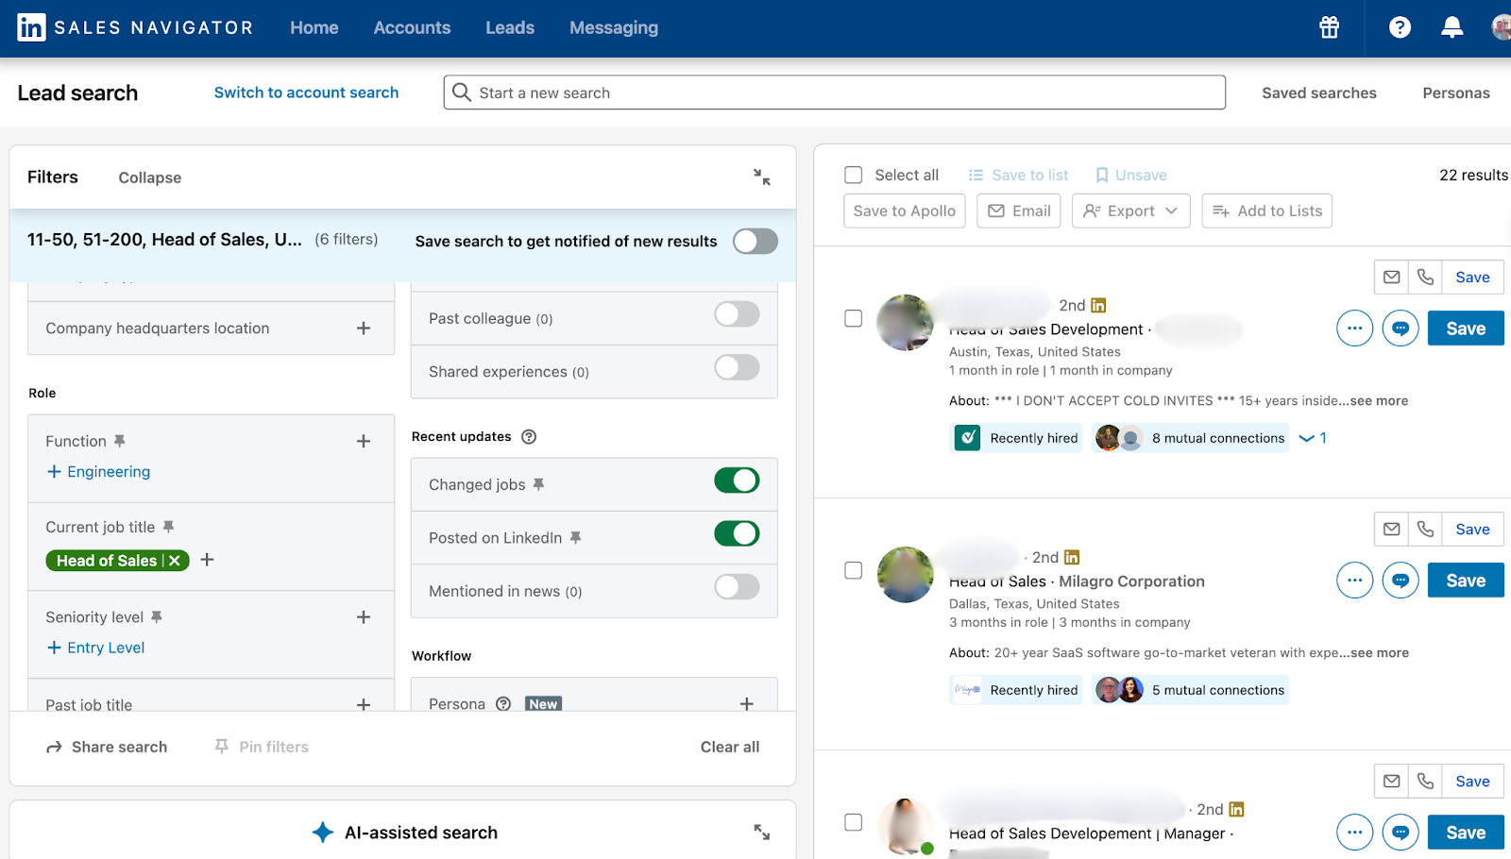Turn off the Changed jobs toggle
This screenshot has width=1511, height=859.
tap(737, 480)
